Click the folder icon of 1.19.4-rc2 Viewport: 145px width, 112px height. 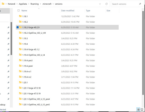click(20, 77)
